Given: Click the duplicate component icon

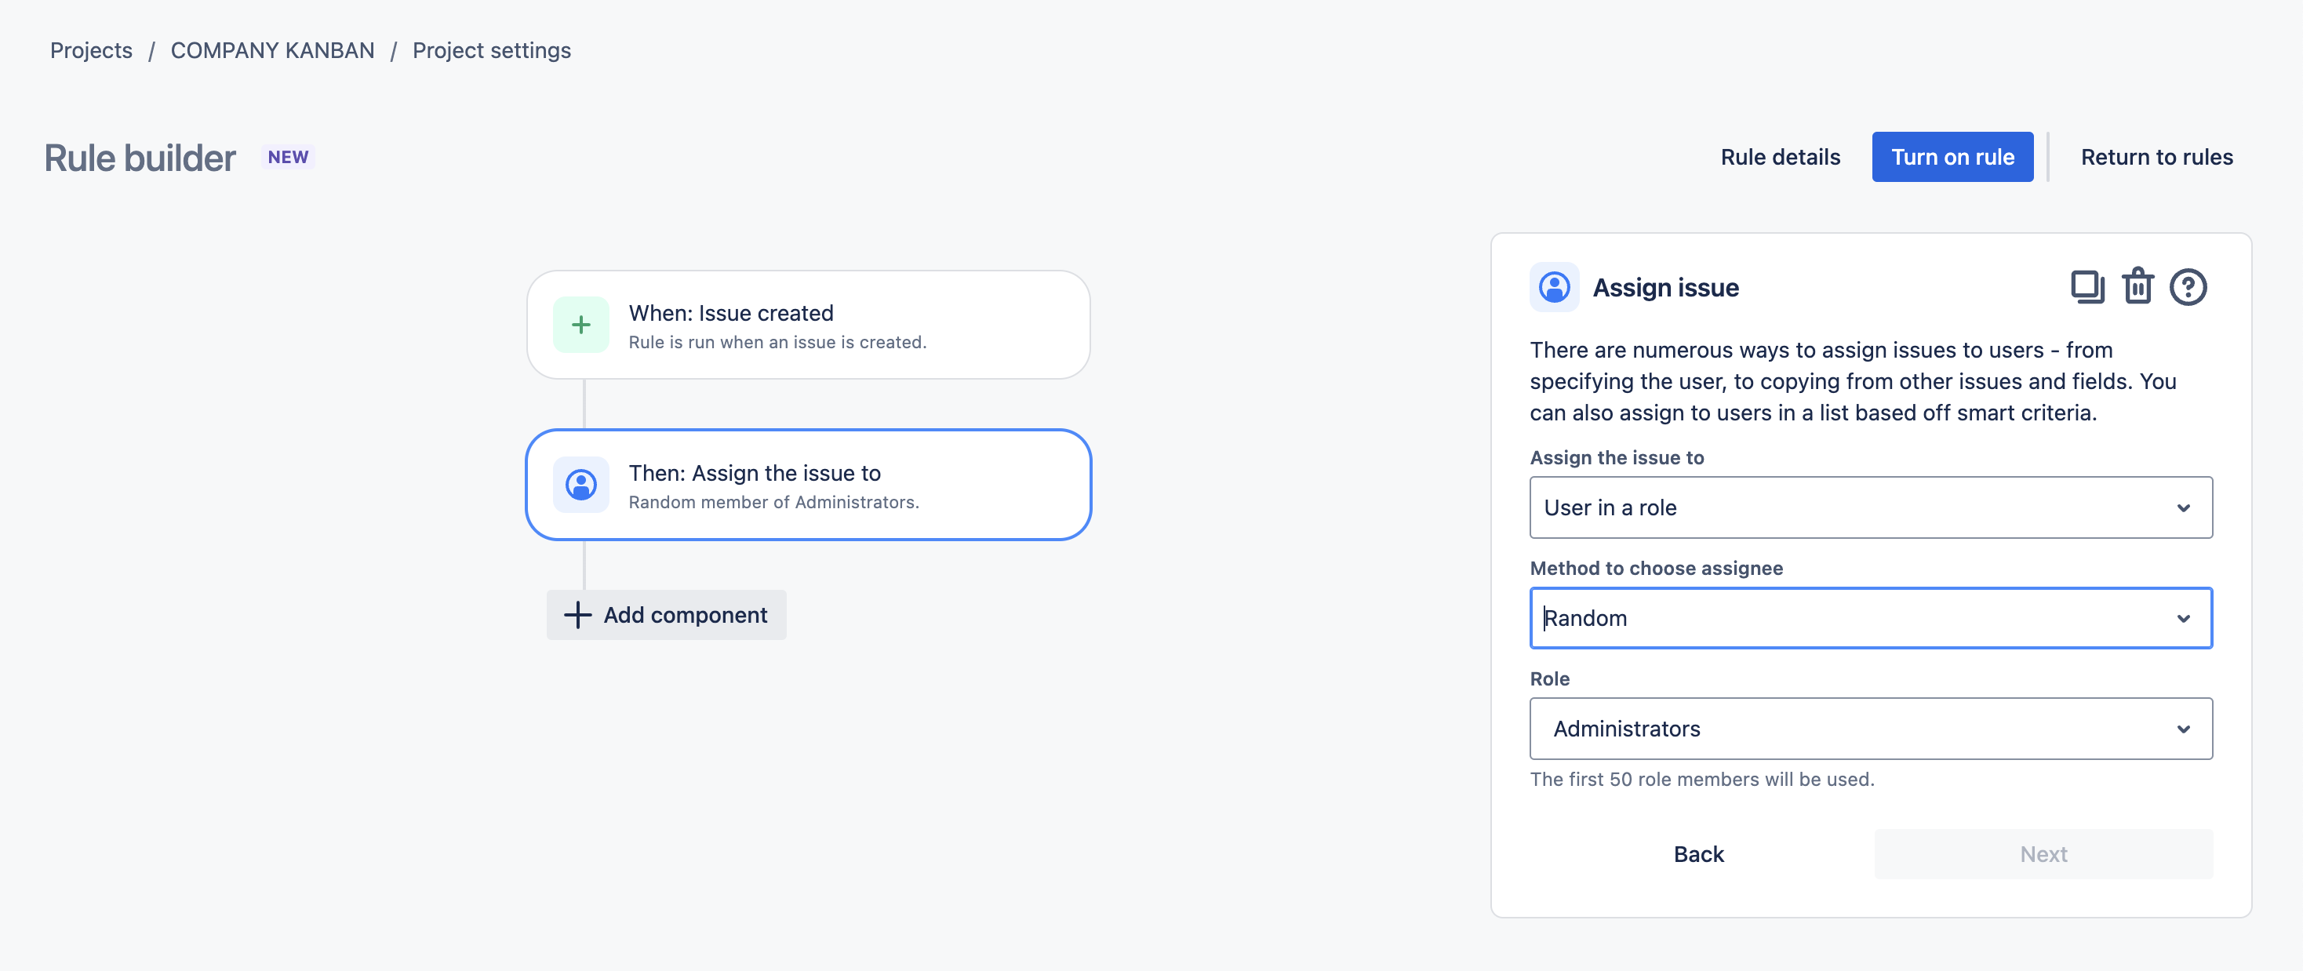Looking at the screenshot, I should pos(2087,287).
